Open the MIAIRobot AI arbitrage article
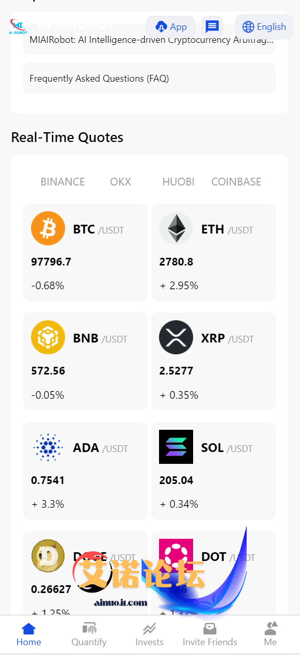 (x=149, y=39)
